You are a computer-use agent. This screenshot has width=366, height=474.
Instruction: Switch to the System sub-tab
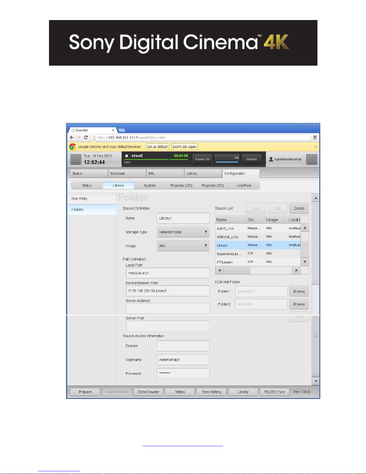[x=150, y=185]
